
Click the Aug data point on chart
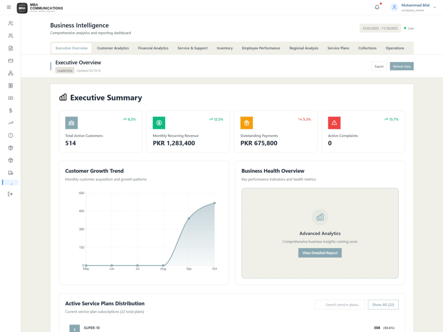pos(163,265)
